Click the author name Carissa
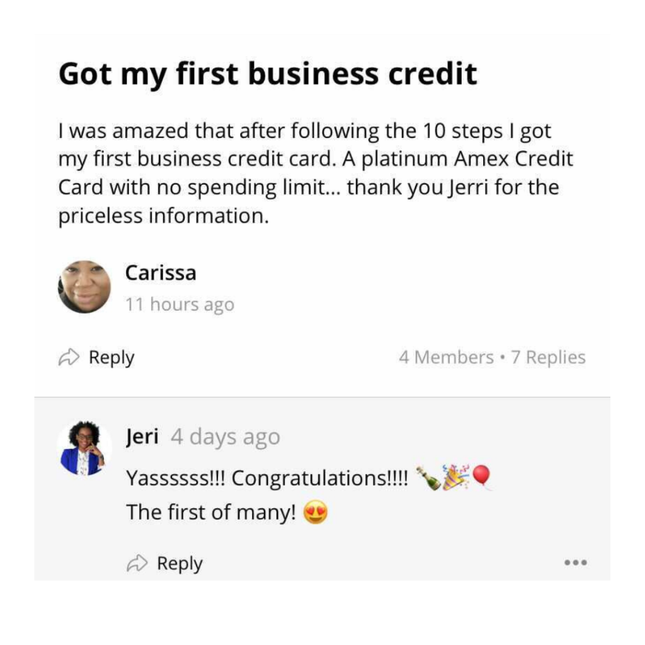Viewport: 645px width, 645px height. click(161, 273)
